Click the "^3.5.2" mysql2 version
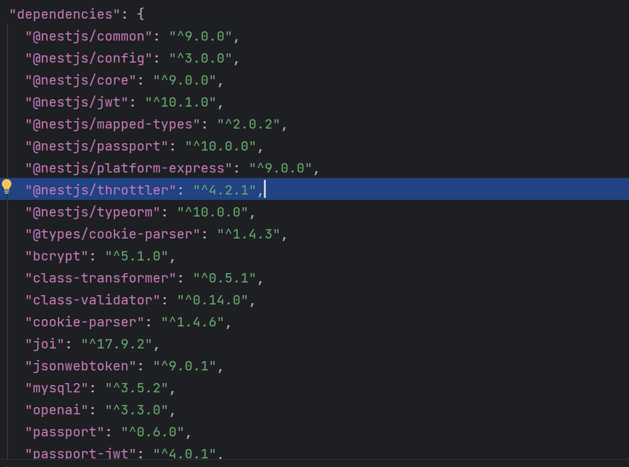 (x=137, y=388)
